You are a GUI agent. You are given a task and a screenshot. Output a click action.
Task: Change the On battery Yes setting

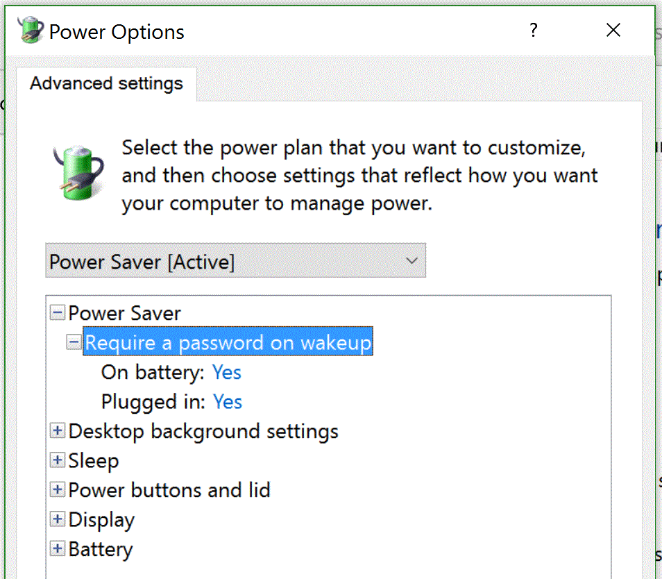(227, 372)
